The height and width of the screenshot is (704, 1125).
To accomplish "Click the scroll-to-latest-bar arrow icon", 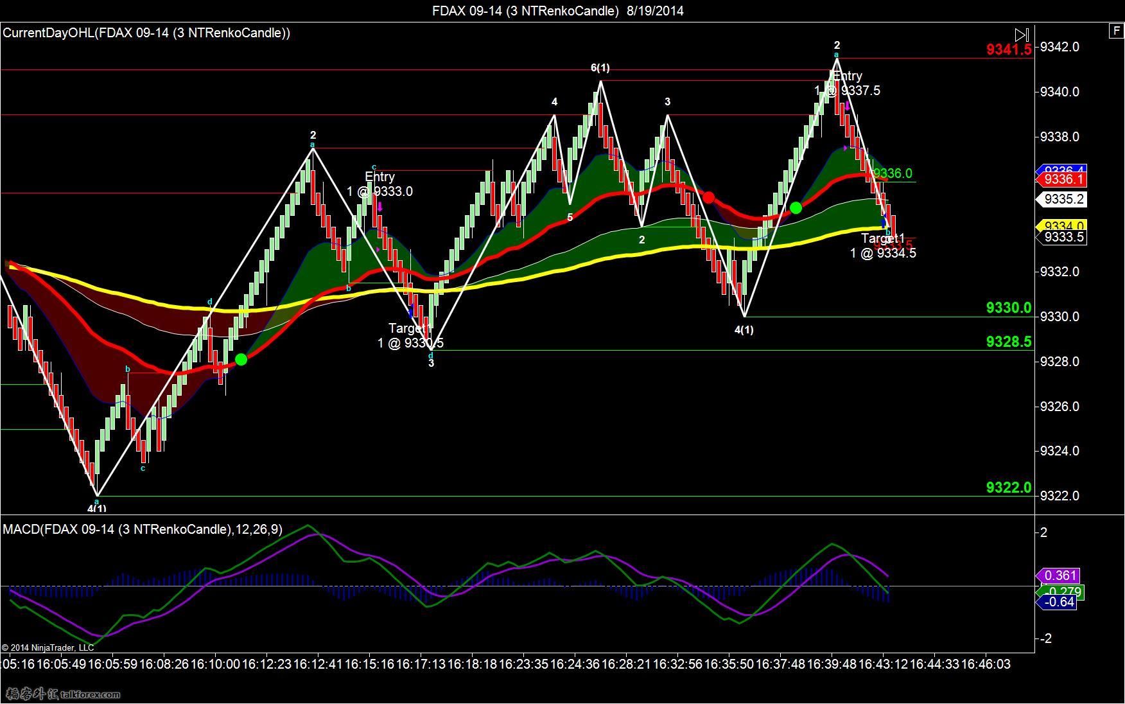I will point(1022,35).
